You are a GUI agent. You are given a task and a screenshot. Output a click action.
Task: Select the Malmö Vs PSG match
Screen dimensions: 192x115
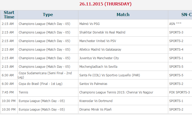click(89, 24)
